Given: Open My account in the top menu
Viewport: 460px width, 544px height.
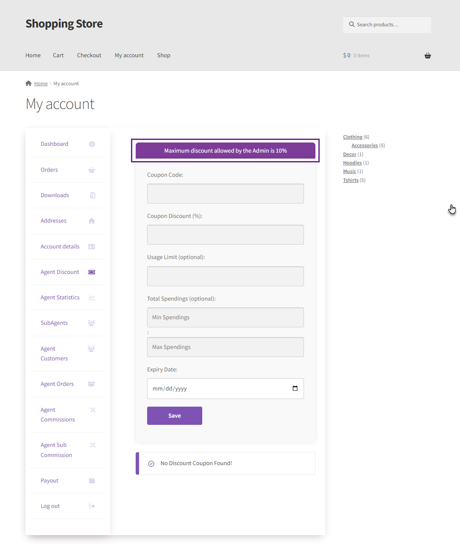Looking at the screenshot, I should pos(129,55).
